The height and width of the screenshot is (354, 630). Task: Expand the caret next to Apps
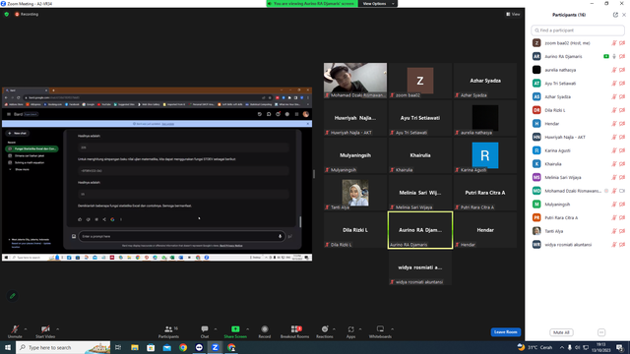360,329
